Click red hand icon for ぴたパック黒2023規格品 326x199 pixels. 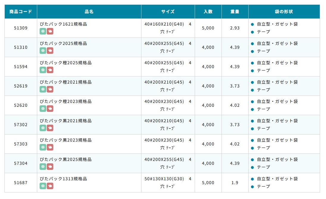[50, 147]
